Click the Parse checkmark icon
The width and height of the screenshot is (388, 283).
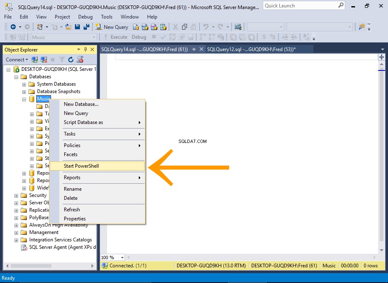[163, 37]
